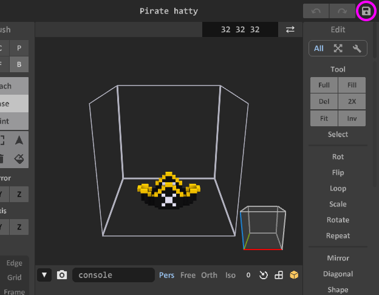Screen dimensions: 379x295
Task: Click the Fill tool button
Action: coord(352,86)
